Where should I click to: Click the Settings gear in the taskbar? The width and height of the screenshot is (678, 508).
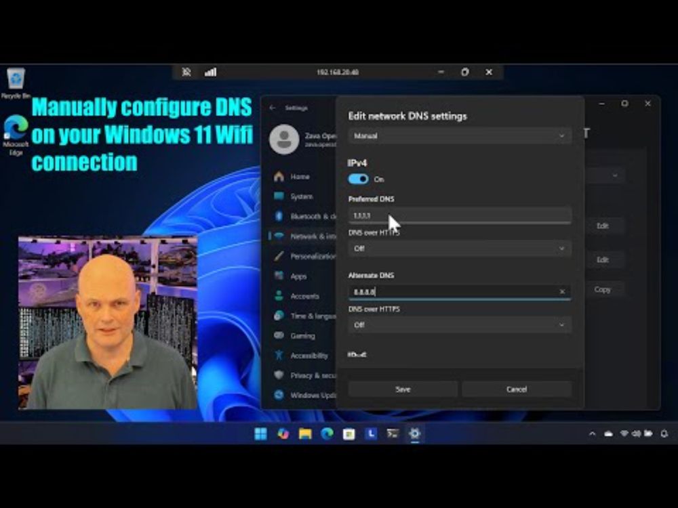pyautogui.click(x=415, y=433)
